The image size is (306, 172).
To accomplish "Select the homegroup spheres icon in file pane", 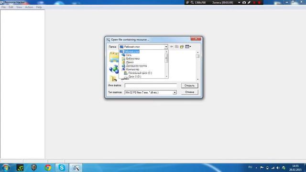I will click(114, 69).
